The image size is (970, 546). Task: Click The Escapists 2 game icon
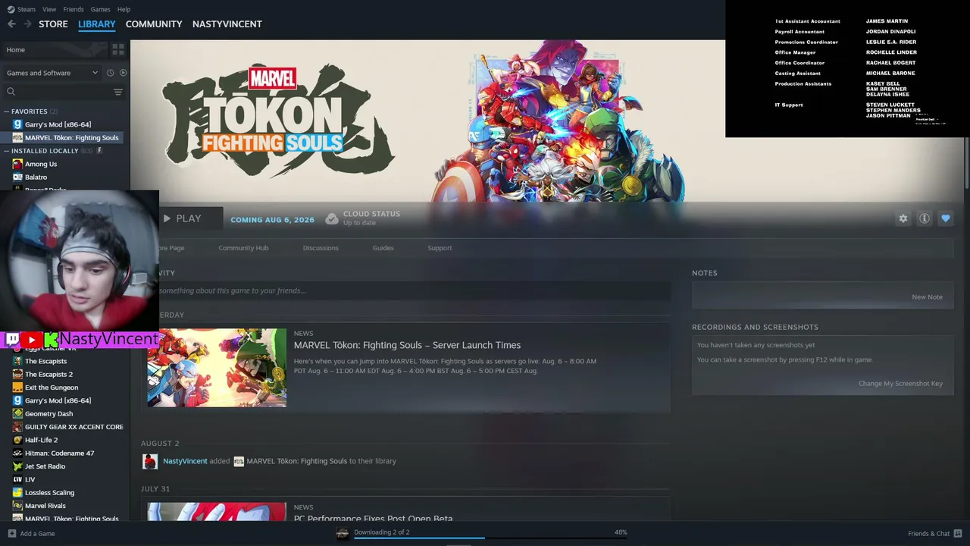[x=17, y=374]
